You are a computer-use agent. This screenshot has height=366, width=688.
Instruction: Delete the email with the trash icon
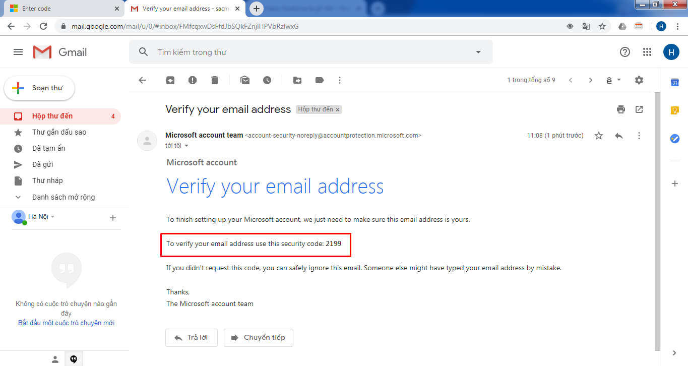click(x=215, y=80)
